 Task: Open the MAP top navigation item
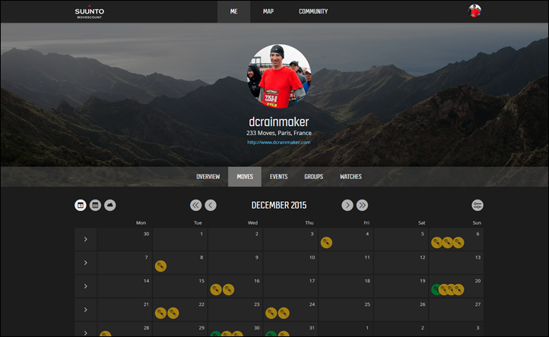(268, 11)
